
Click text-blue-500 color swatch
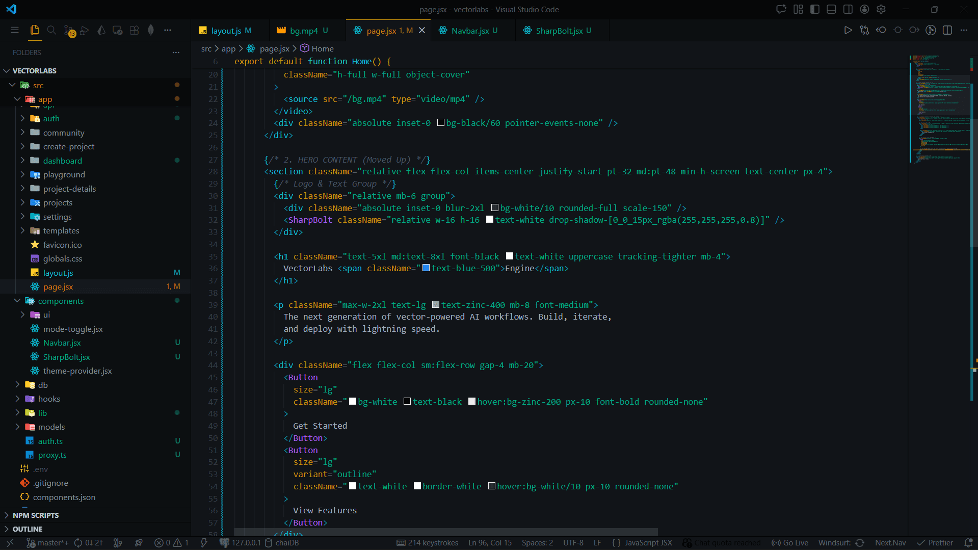426,268
